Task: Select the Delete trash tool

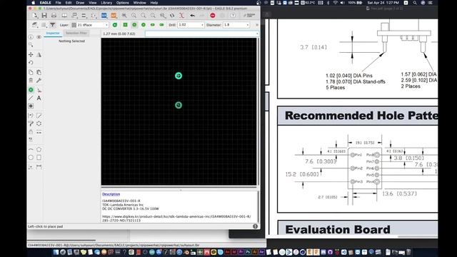Action: tap(31, 80)
